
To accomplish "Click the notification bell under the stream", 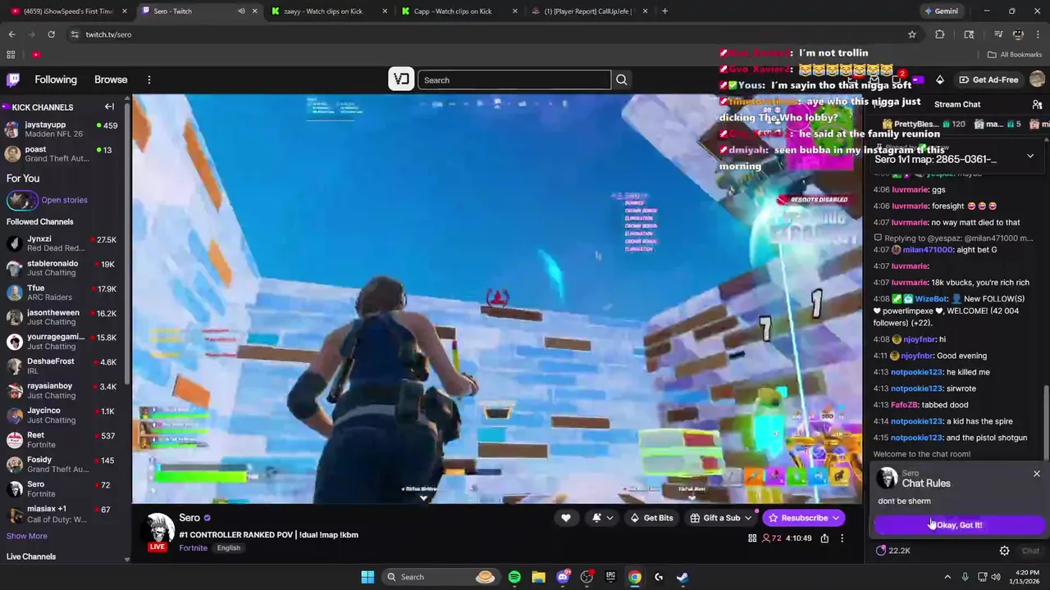I will pyautogui.click(x=596, y=518).
